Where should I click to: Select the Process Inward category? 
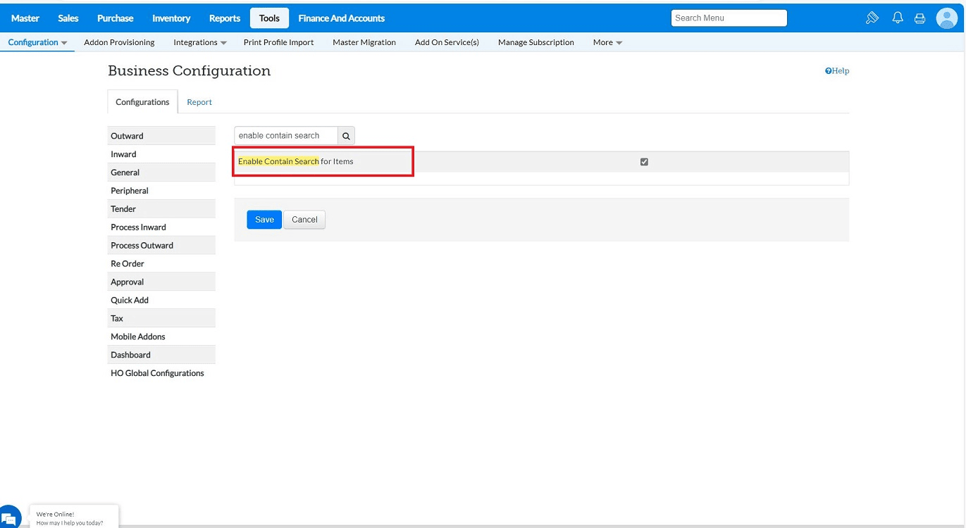[x=161, y=227]
